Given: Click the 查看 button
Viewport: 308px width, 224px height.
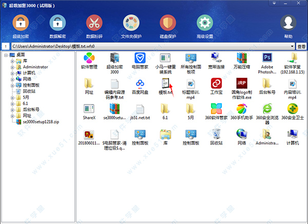Looking at the screenshot, I should (x=301, y=46).
